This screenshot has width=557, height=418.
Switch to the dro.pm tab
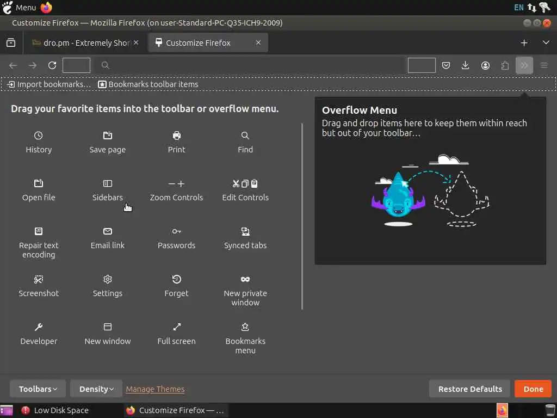tap(85, 42)
